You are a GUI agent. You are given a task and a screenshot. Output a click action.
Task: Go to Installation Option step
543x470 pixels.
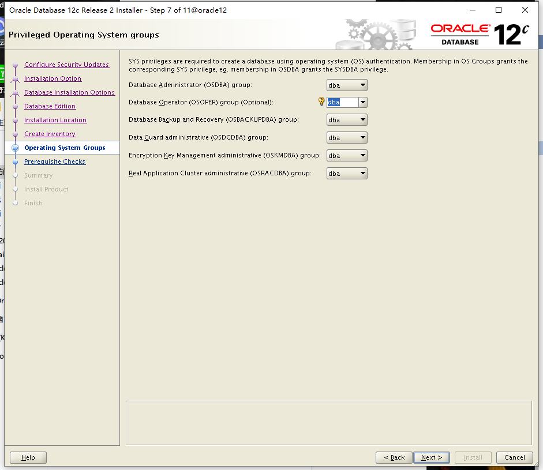[53, 78]
